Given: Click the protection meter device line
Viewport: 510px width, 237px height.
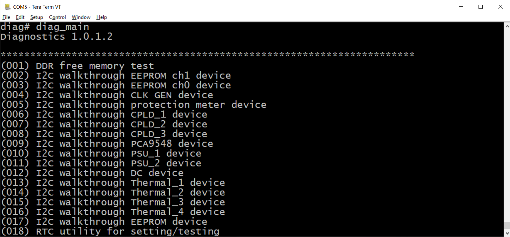Looking at the screenshot, I should click(x=133, y=105).
